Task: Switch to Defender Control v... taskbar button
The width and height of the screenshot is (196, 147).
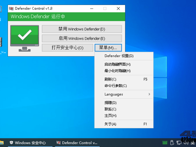Action: pyautogui.click(x=77, y=143)
